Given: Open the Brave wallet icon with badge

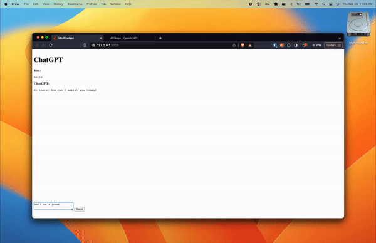Looking at the screenshot, I should tap(305, 45).
